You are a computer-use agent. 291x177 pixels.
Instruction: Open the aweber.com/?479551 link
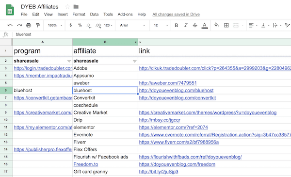tap(168, 83)
